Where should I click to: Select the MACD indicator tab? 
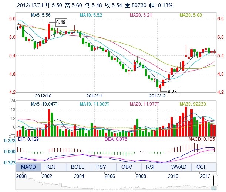28,167
